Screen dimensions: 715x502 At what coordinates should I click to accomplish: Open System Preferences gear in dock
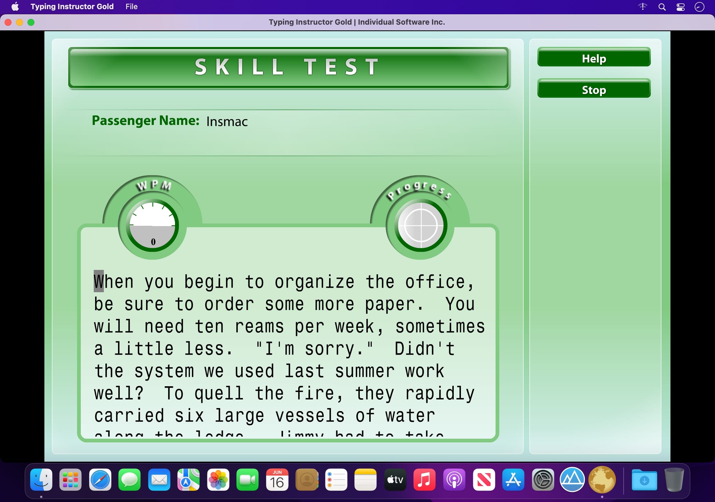(543, 479)
